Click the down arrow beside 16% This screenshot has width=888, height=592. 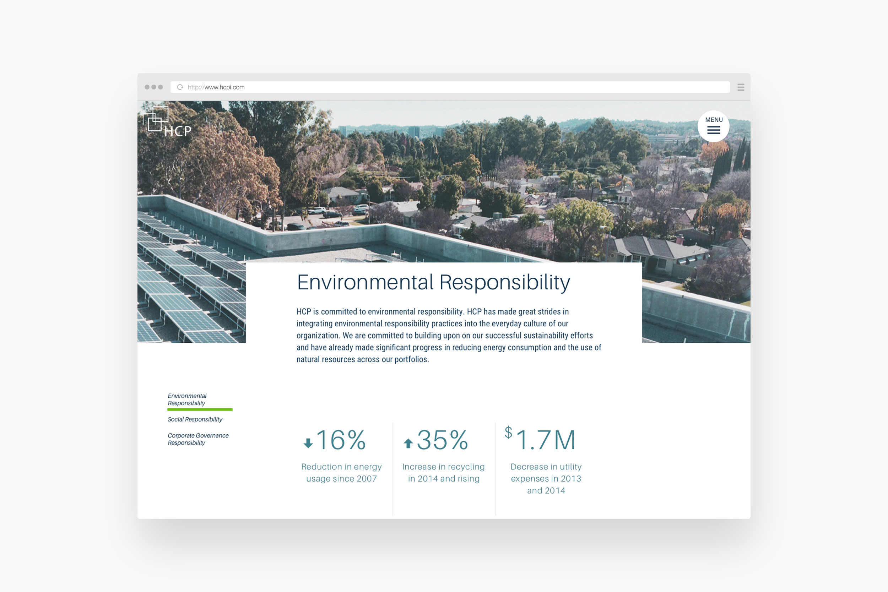[x=308, y=443]
